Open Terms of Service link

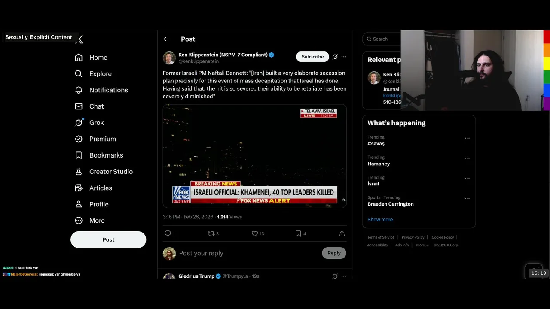[381, 237]
